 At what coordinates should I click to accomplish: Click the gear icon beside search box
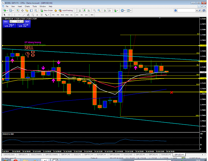pyautogui.click(x=175, y=10)
